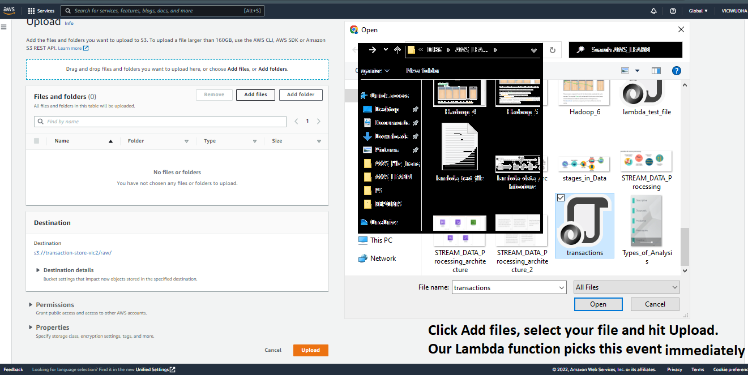
Task: Change the file view layout icon
Action: pyautogui.click(x=626, y=71)
